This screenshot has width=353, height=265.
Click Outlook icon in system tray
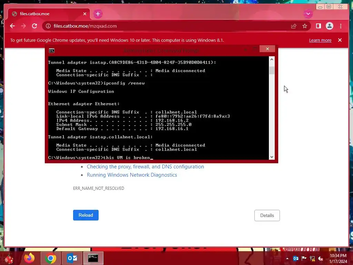(295, 258)
